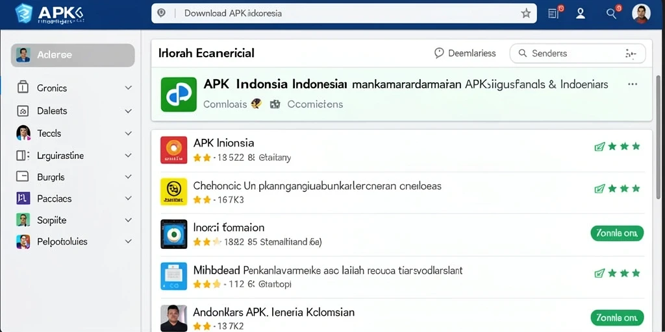Click the verified check icon for APK Inionsia
Image resolution: width=665 pixels, height=332 pixels.
[599, 147]
